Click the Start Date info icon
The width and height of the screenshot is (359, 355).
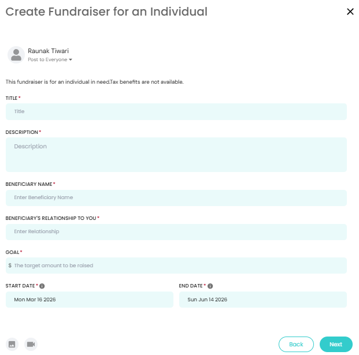42,286
